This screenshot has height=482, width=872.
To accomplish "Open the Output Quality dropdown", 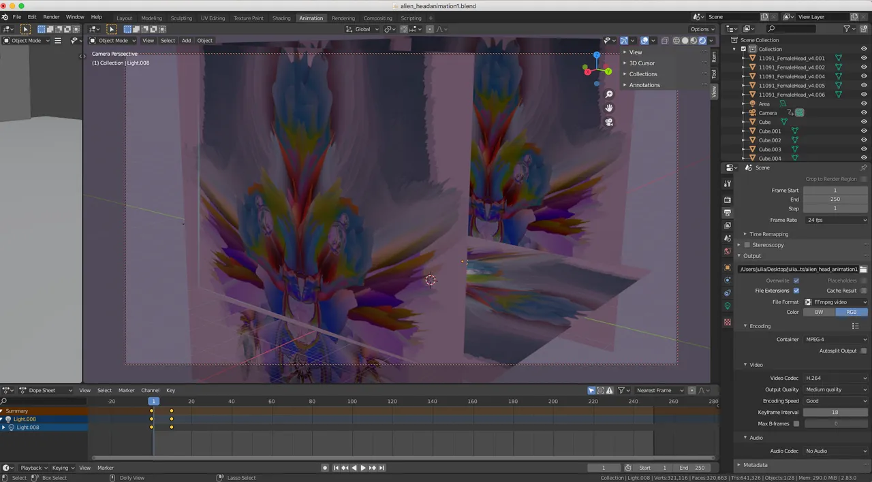I will click(x=835, y=389).
